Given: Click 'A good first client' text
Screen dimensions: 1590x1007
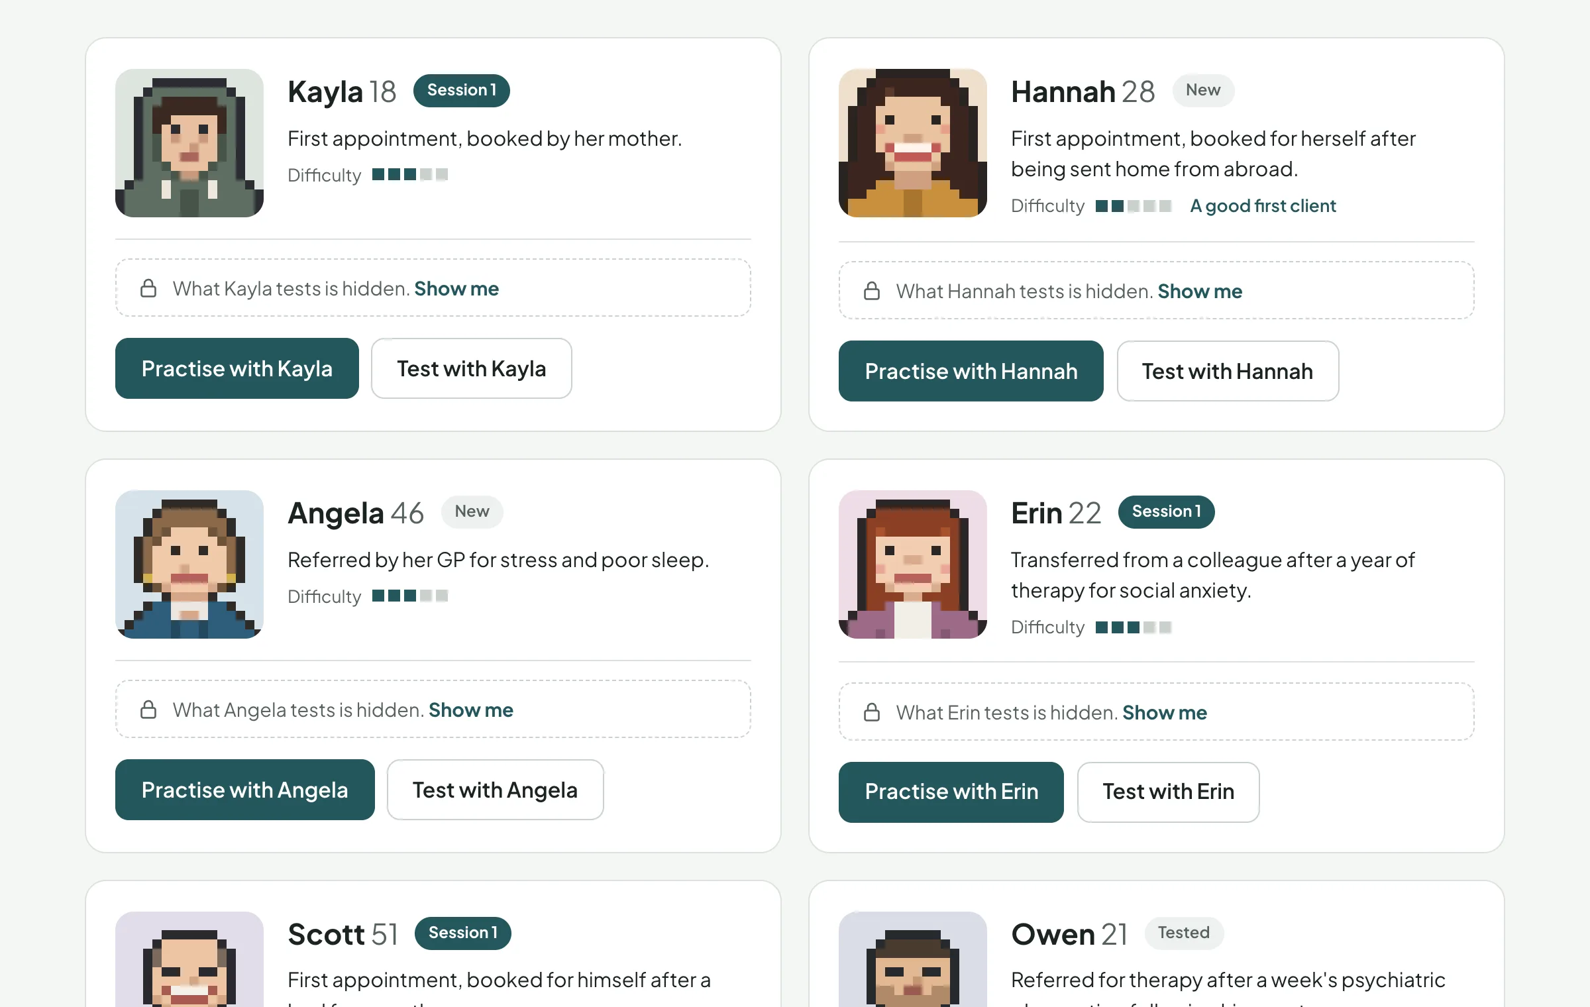Looking at the screenshot, I should pos(1263,206).
